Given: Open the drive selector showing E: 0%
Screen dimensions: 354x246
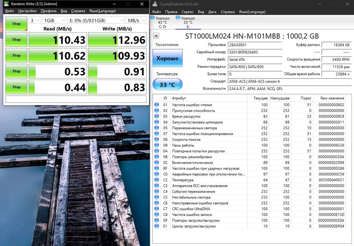Looking at the screenshot, I should [x=96, y=21].
